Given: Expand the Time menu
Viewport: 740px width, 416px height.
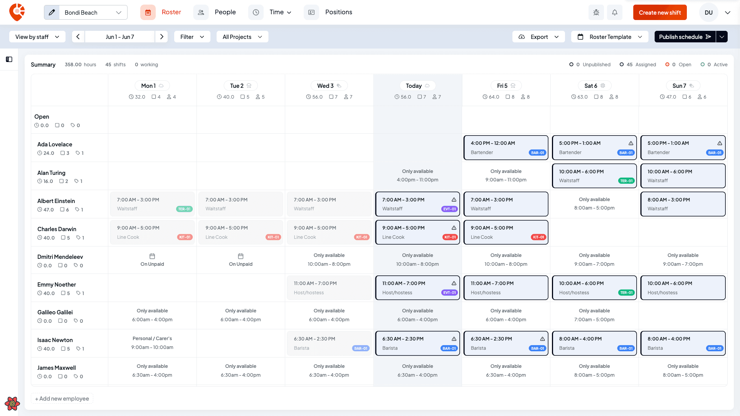Looking at the screenshot, I should click(281, 12).
